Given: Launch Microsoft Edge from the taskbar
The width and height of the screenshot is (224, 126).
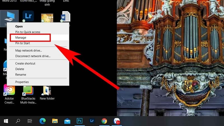Looking at the screenshot, I should [x=42, y=121].
